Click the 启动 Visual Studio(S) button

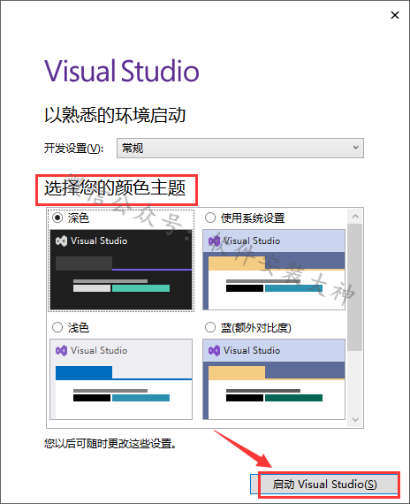[x=325, y=484]
